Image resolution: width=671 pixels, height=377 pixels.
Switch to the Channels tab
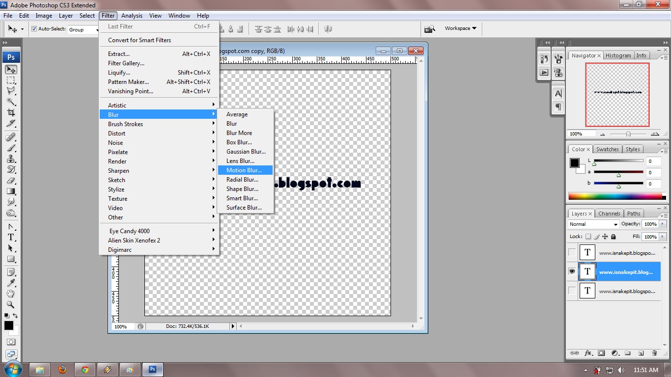[609, 214]
